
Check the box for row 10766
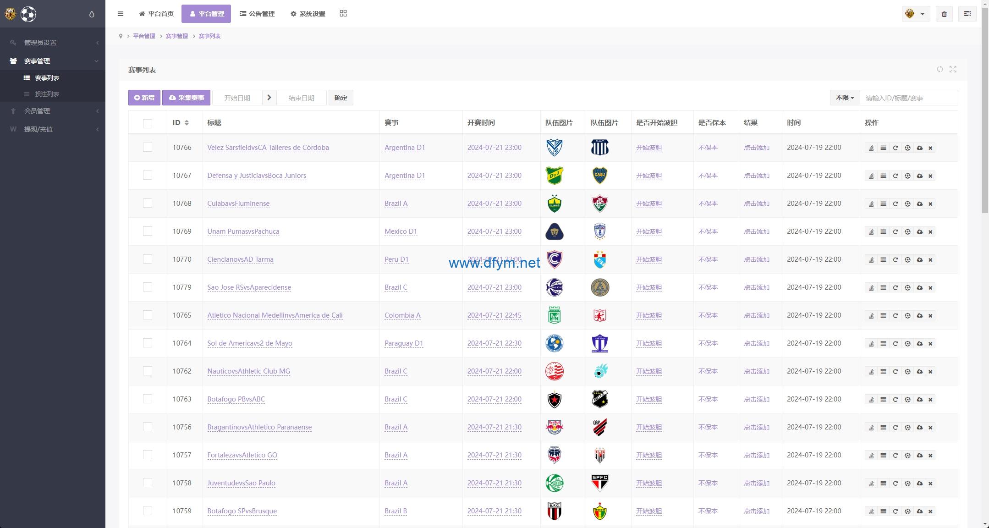click(x=148, y=147)
